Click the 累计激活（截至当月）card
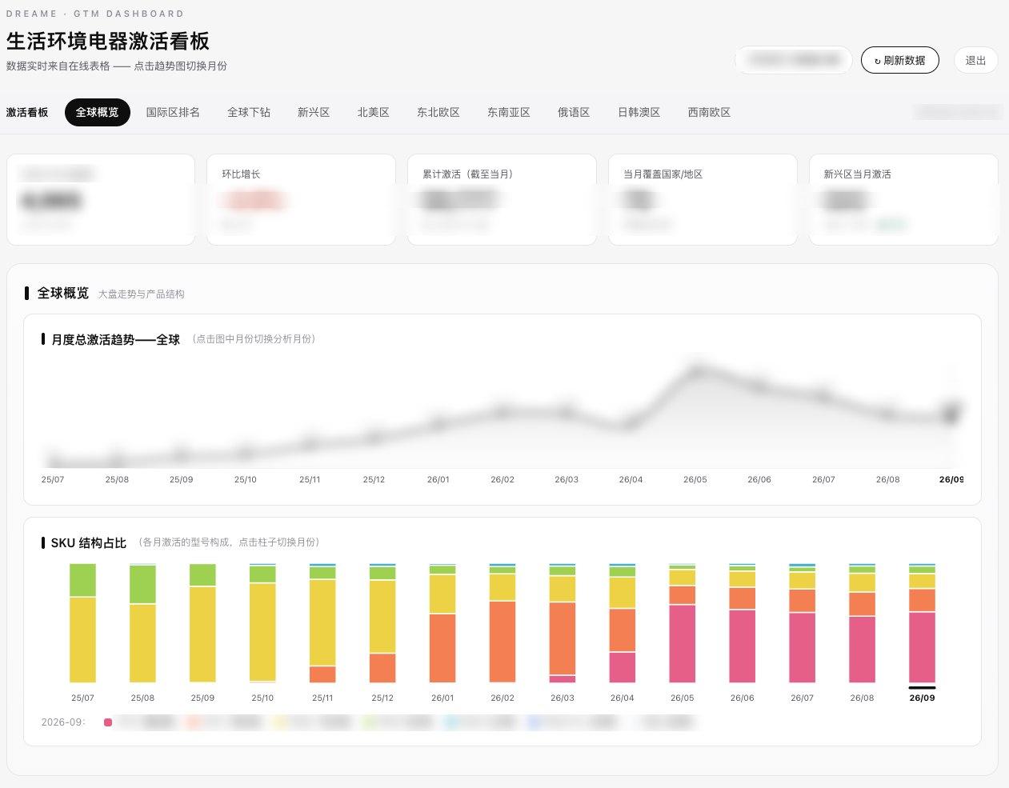Viewport: 1009px width, 788px height. [502, 199]
